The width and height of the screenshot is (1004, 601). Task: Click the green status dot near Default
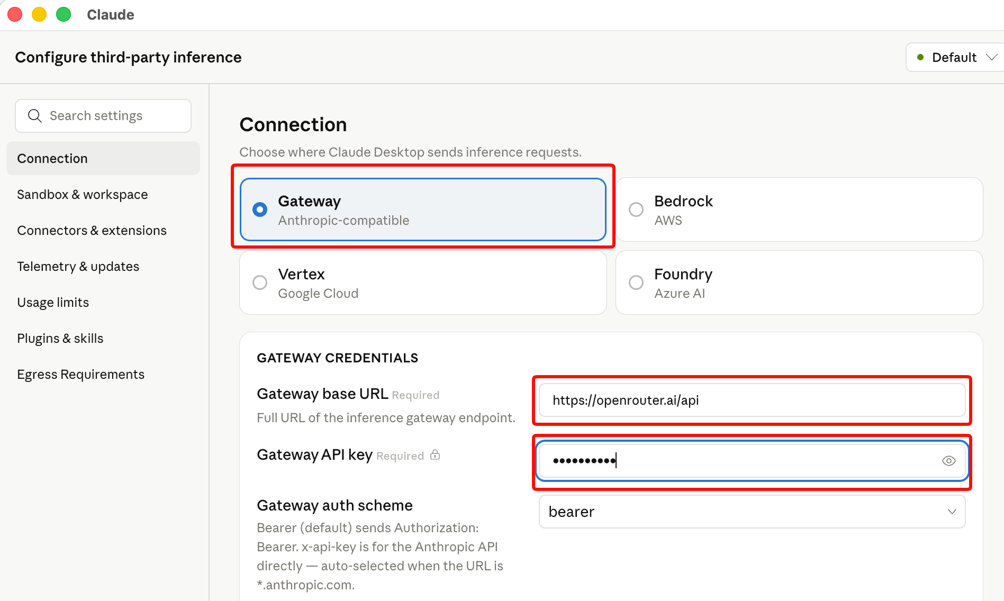click(x=921, y=57)
